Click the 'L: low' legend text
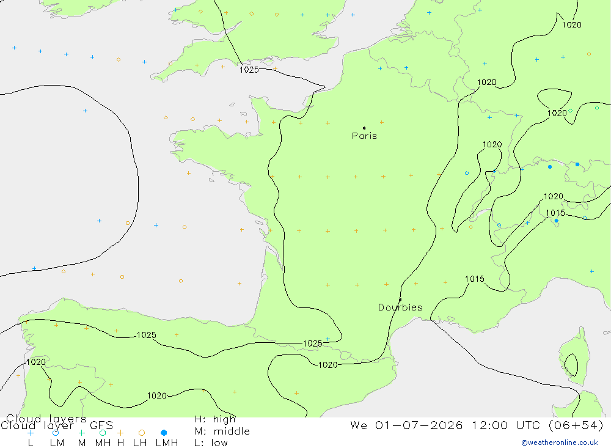Image resolution: width=611 pixels, height=448 pixels. tap(211, 443)
